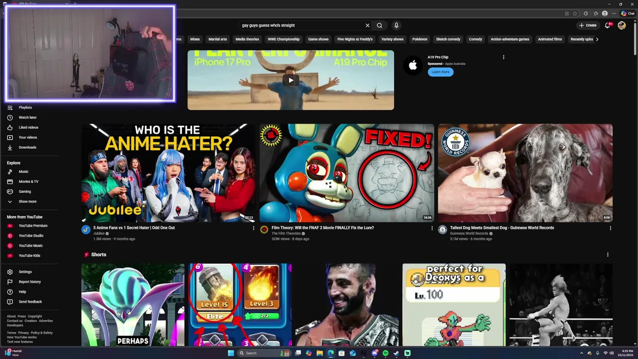Open Report history
Viewport: 638px width, 359px height.
[x=30, y=282]
